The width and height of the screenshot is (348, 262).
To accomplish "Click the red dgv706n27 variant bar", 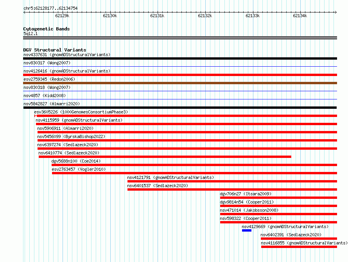I will [x=278, y=198].
